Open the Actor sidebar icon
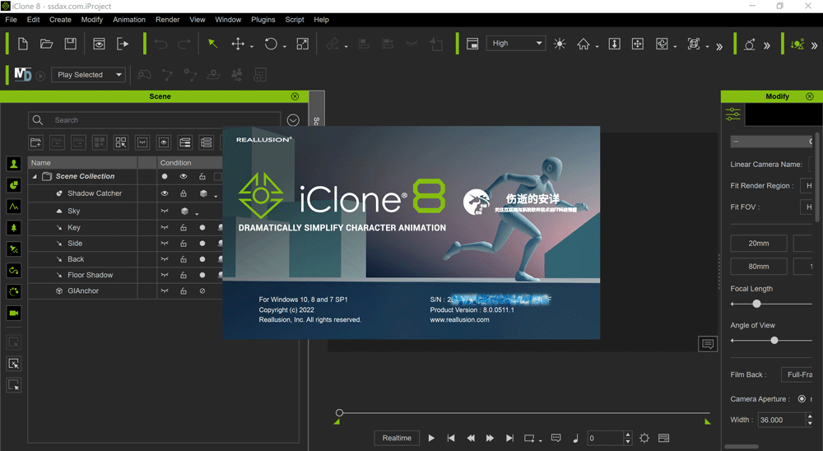This screenshot has width=823, height=451. click(x=14, y=164)
